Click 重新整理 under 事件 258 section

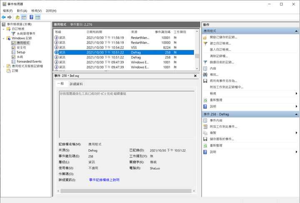[x=216, y=145]
